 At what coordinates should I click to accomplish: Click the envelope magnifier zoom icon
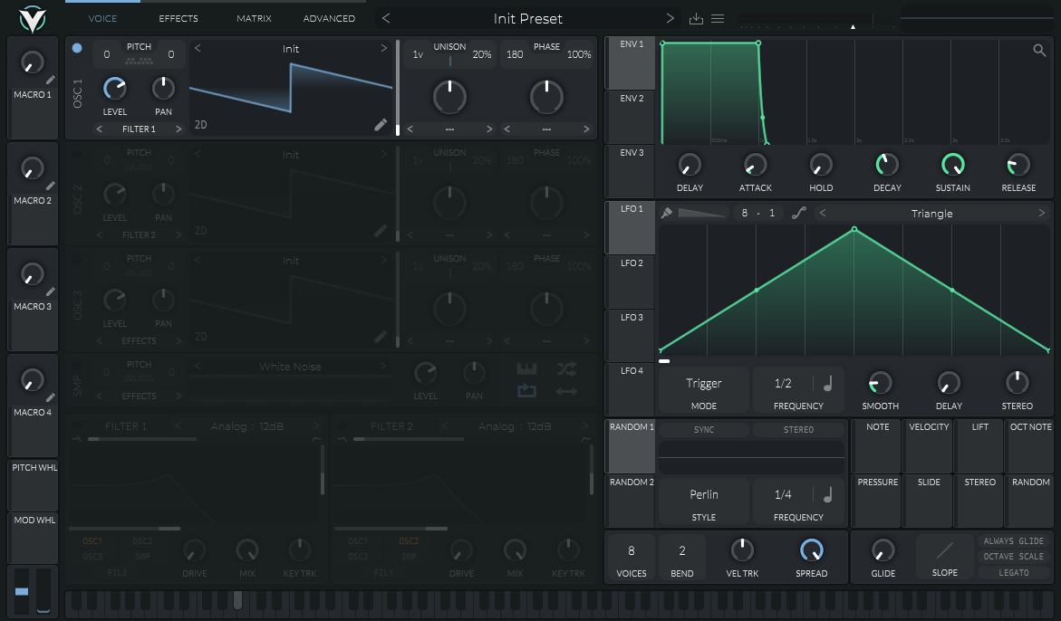pos(1039,50)
